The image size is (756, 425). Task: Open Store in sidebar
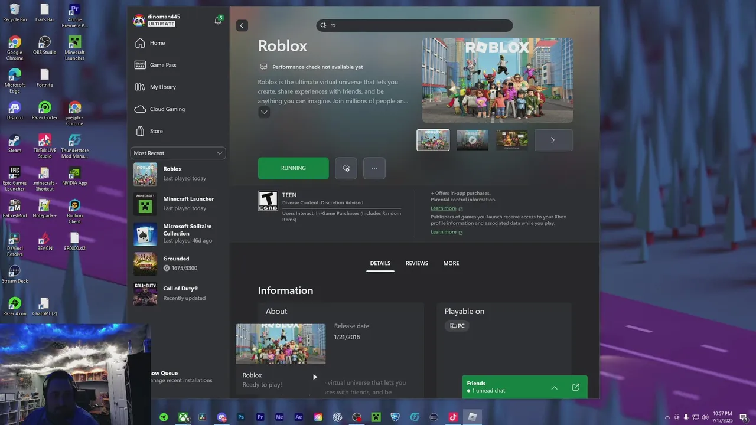tap(178, 131)
